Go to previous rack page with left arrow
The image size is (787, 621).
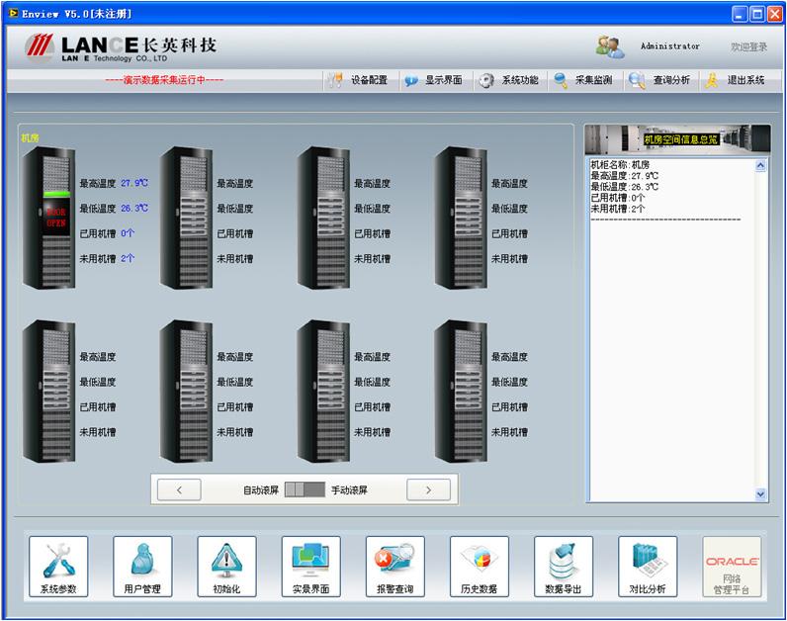point(179,489)
